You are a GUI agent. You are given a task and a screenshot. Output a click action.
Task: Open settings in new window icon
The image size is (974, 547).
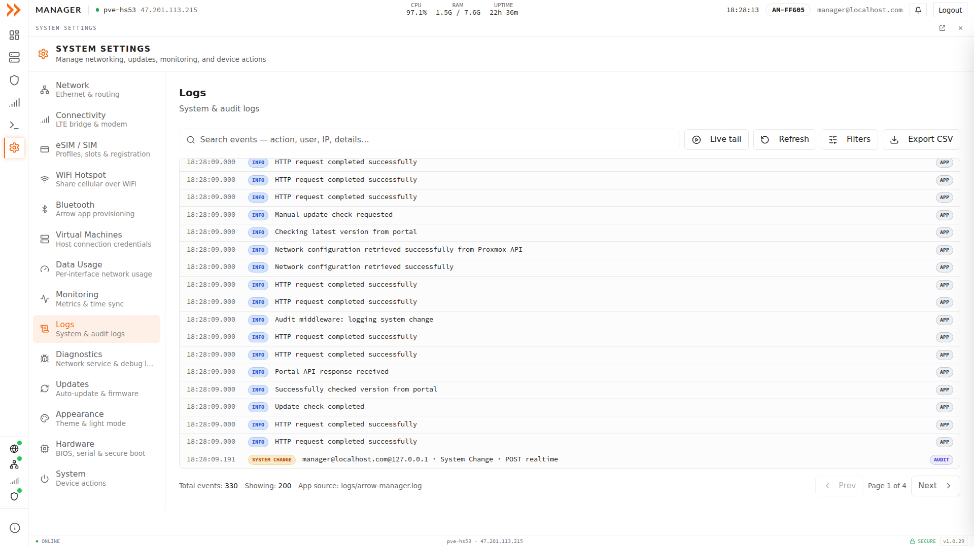(942, 28)
